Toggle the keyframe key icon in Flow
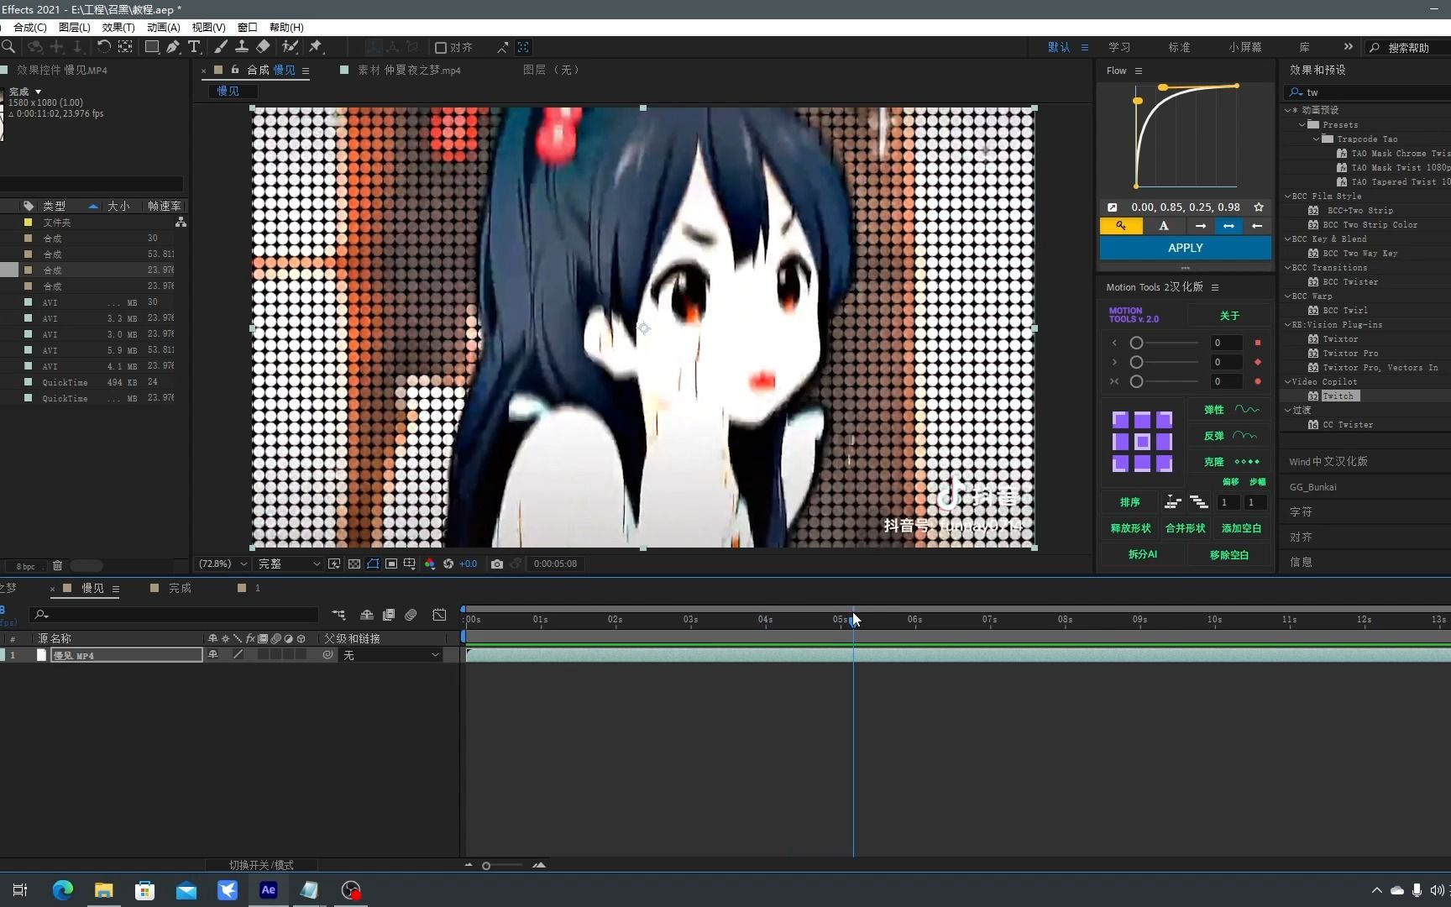The image size is (1451, 907). point(1121,226)
